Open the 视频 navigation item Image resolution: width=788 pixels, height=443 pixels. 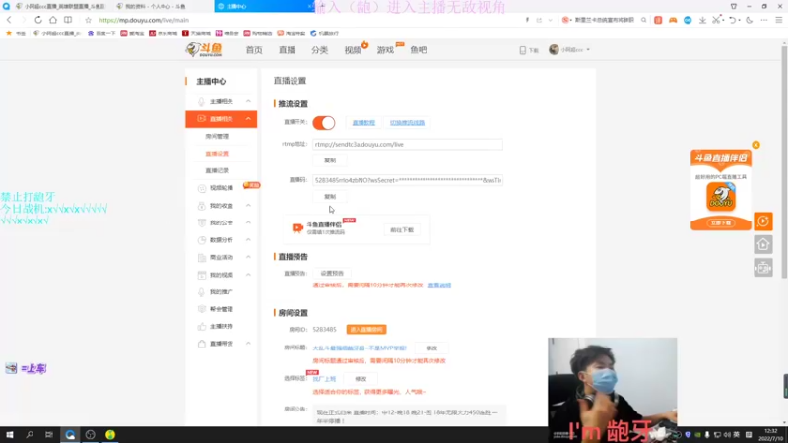click(353, 50)
